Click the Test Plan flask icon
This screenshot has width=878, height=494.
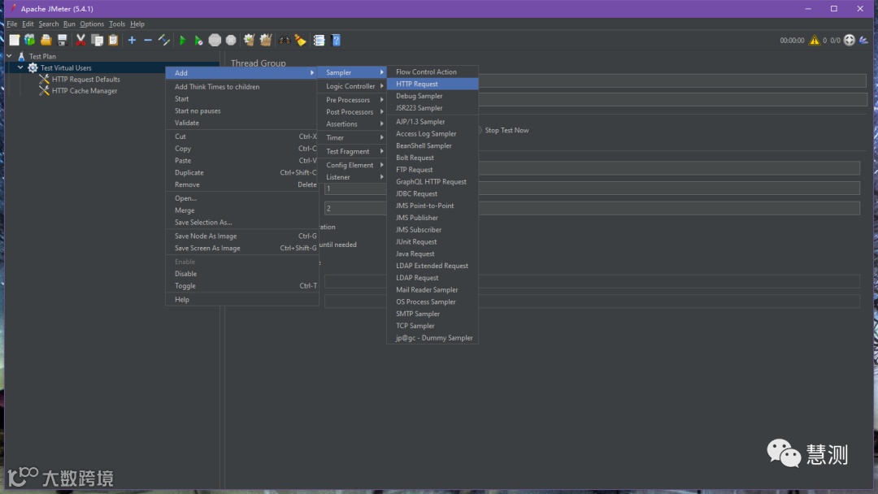(x=21, y=57)
